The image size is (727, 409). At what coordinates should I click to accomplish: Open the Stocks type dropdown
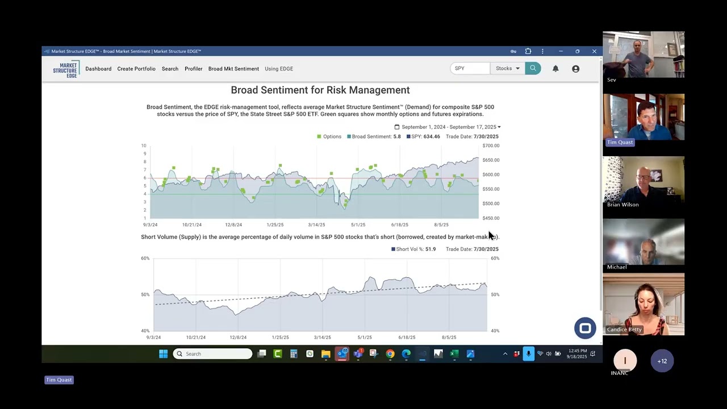(507, 68)
